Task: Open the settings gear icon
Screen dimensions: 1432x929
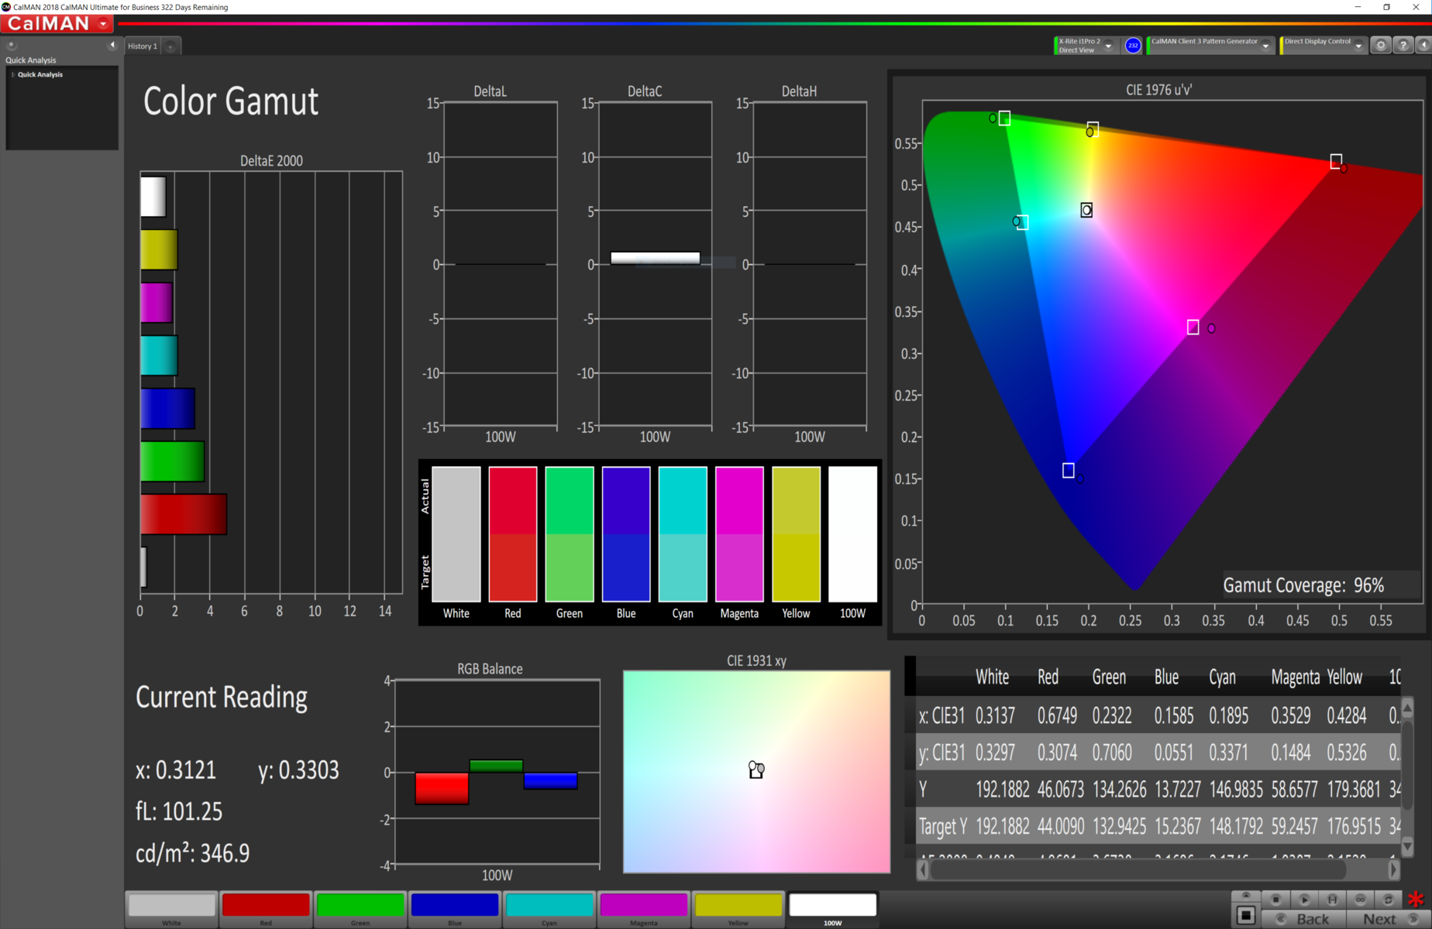Action: click(x=1380, y=45)
